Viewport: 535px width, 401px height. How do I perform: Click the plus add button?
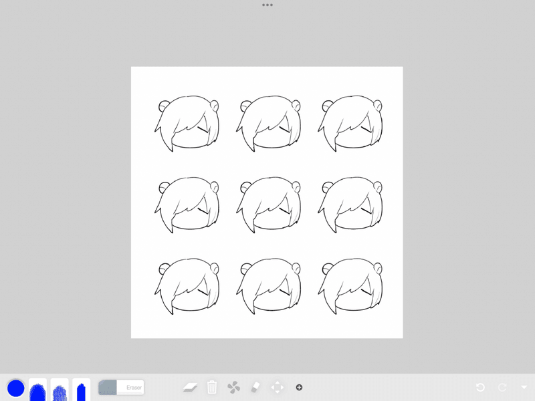click(299, 388)
